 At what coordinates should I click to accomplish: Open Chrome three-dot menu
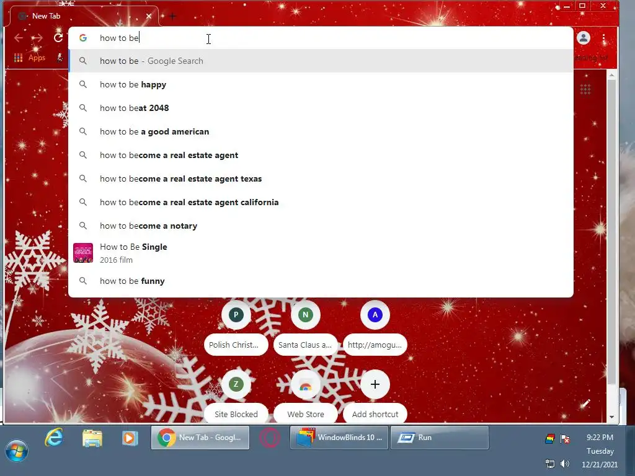(603, 38)
